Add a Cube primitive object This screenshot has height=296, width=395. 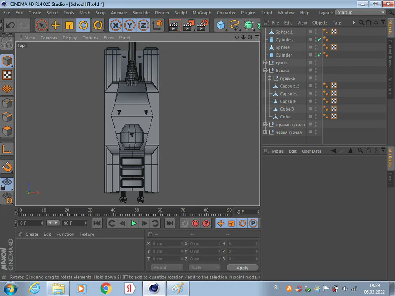[x=221, y=25]
